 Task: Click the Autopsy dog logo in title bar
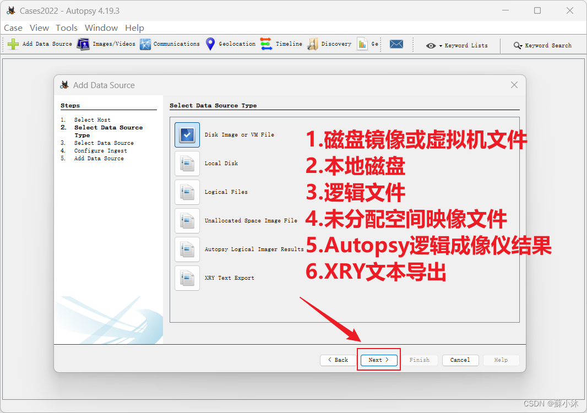pos(11,10)
